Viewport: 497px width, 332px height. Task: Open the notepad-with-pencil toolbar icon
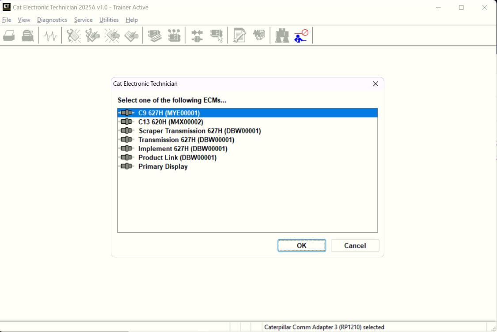239,35
